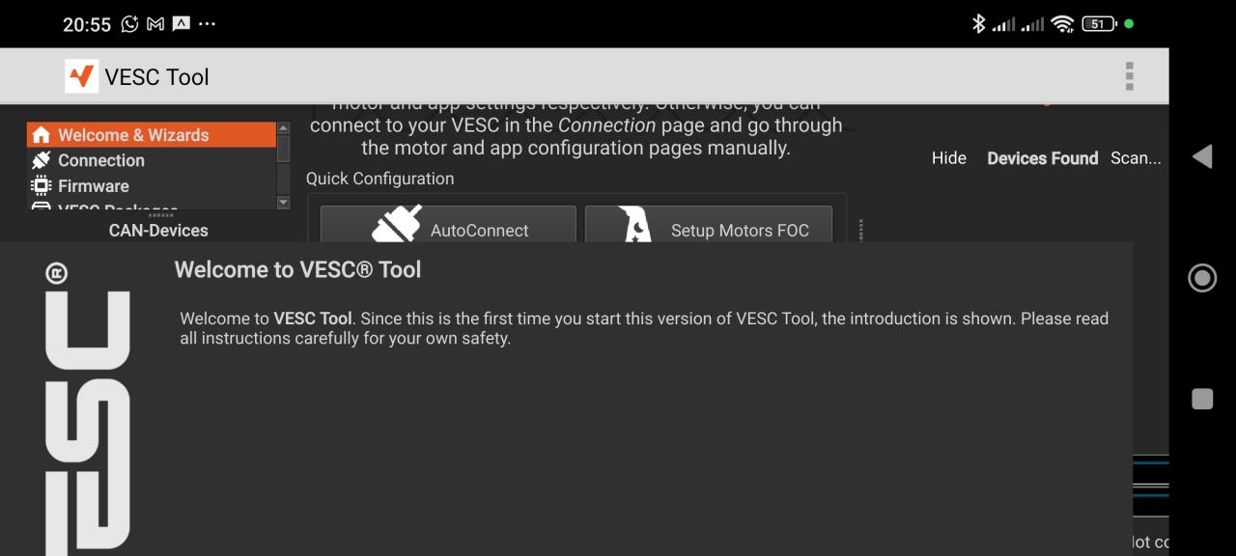Screen dimensions: 1236x556
Task: Tap the plug icon on AutoConnect
Action: pos(397,225)
